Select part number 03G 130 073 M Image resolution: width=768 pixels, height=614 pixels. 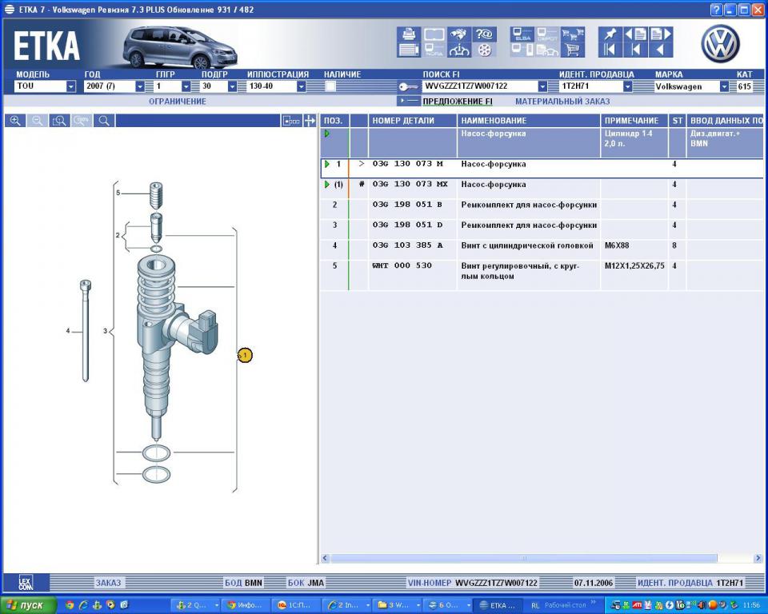(x=407, y=164)
